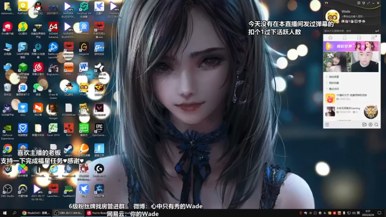Launch GeForce Experience from desktop
Viewport: 386px width, 217px height.
point(7,132)
